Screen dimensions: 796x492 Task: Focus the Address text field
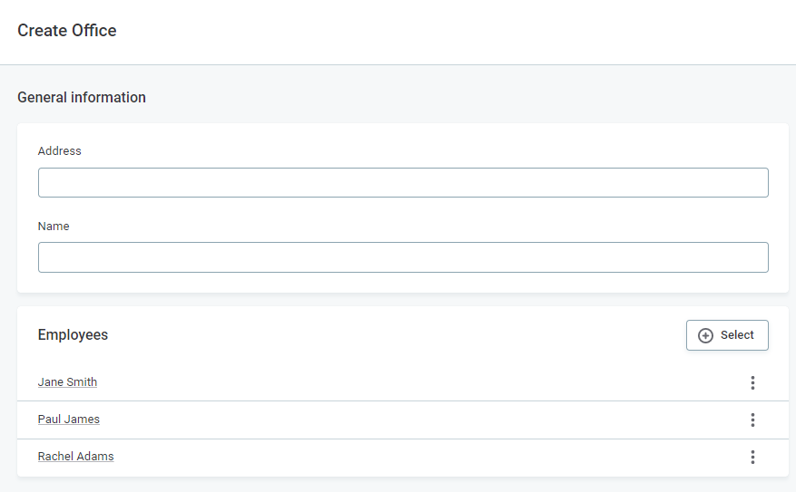[403, 182]
